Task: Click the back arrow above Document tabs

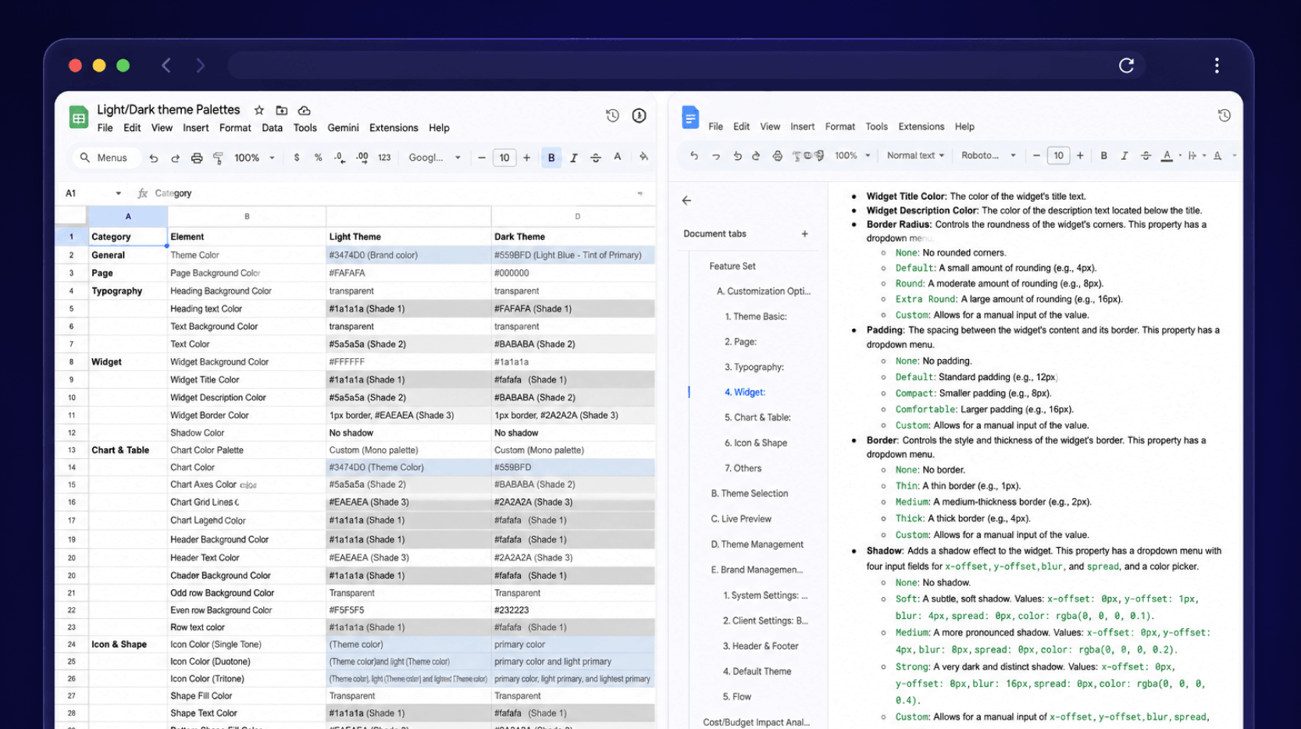Action: (x=686, y=201)
